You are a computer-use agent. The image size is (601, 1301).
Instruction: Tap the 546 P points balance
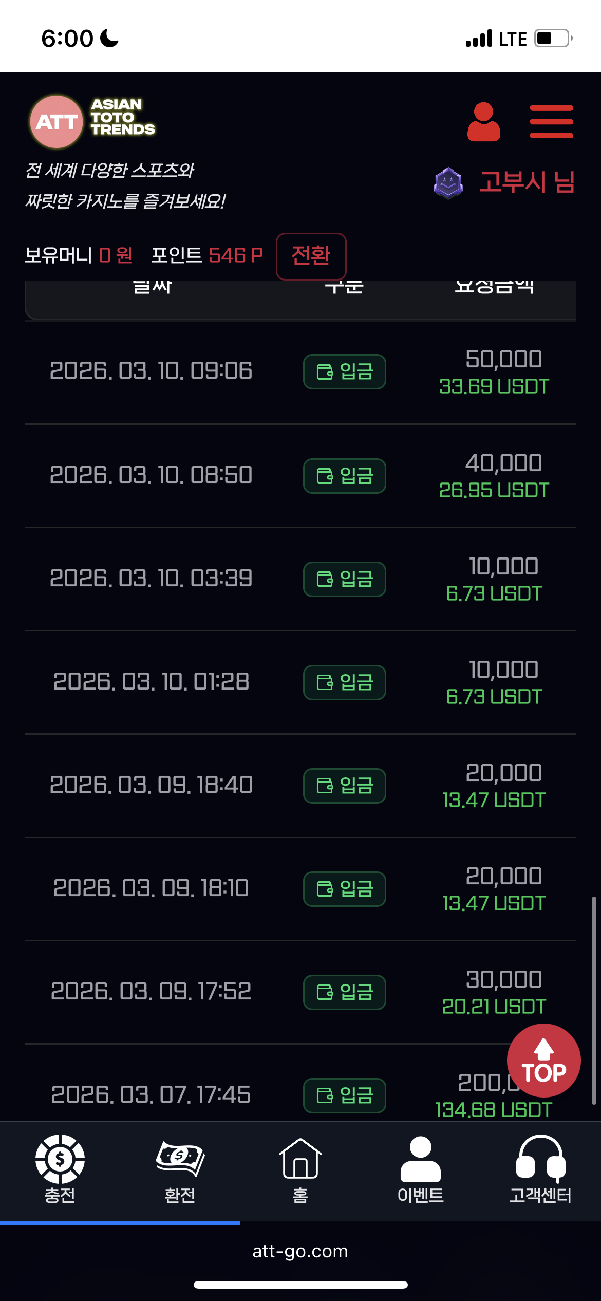click(x=235, y=255)
